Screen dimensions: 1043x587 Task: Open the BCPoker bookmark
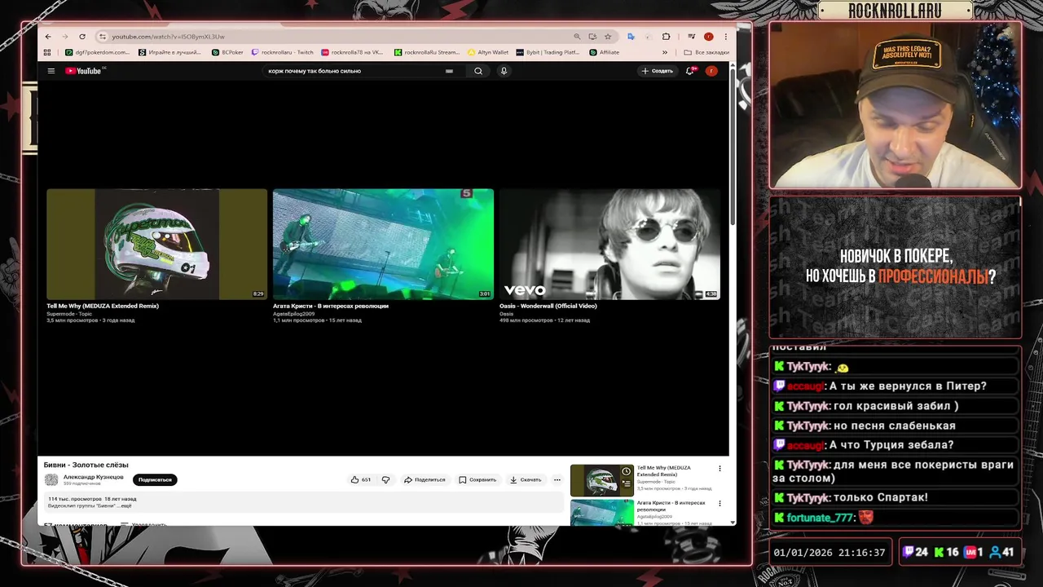point(227,52)
